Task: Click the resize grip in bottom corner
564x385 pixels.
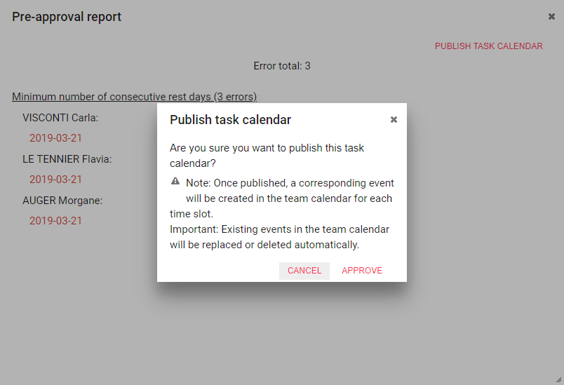Action: (x=558, y=379)
